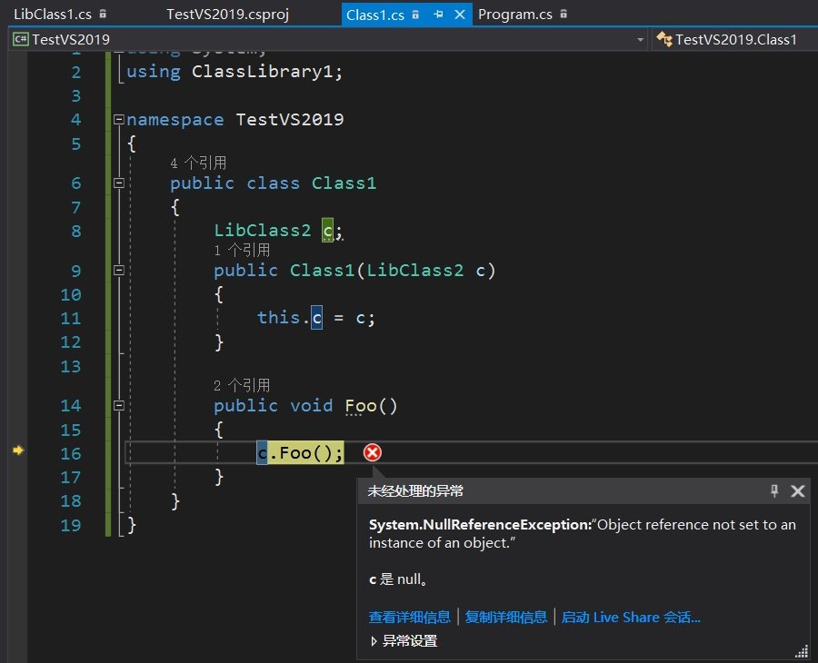The image size is (818, 663).
Task: Collapse the Foo method block
Action: point(118,405)
